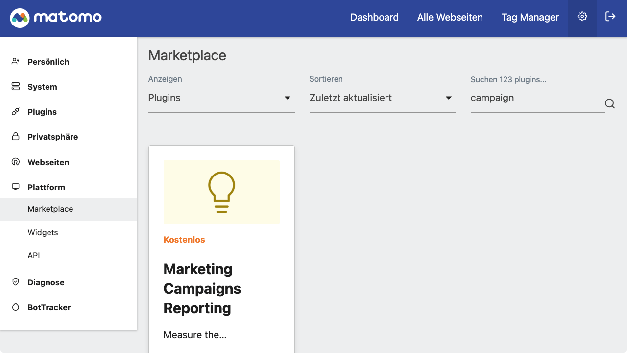The width and height of the screenshot is (627, 353).
Task: Open the settings gear icon
Action: coord(582,17)
